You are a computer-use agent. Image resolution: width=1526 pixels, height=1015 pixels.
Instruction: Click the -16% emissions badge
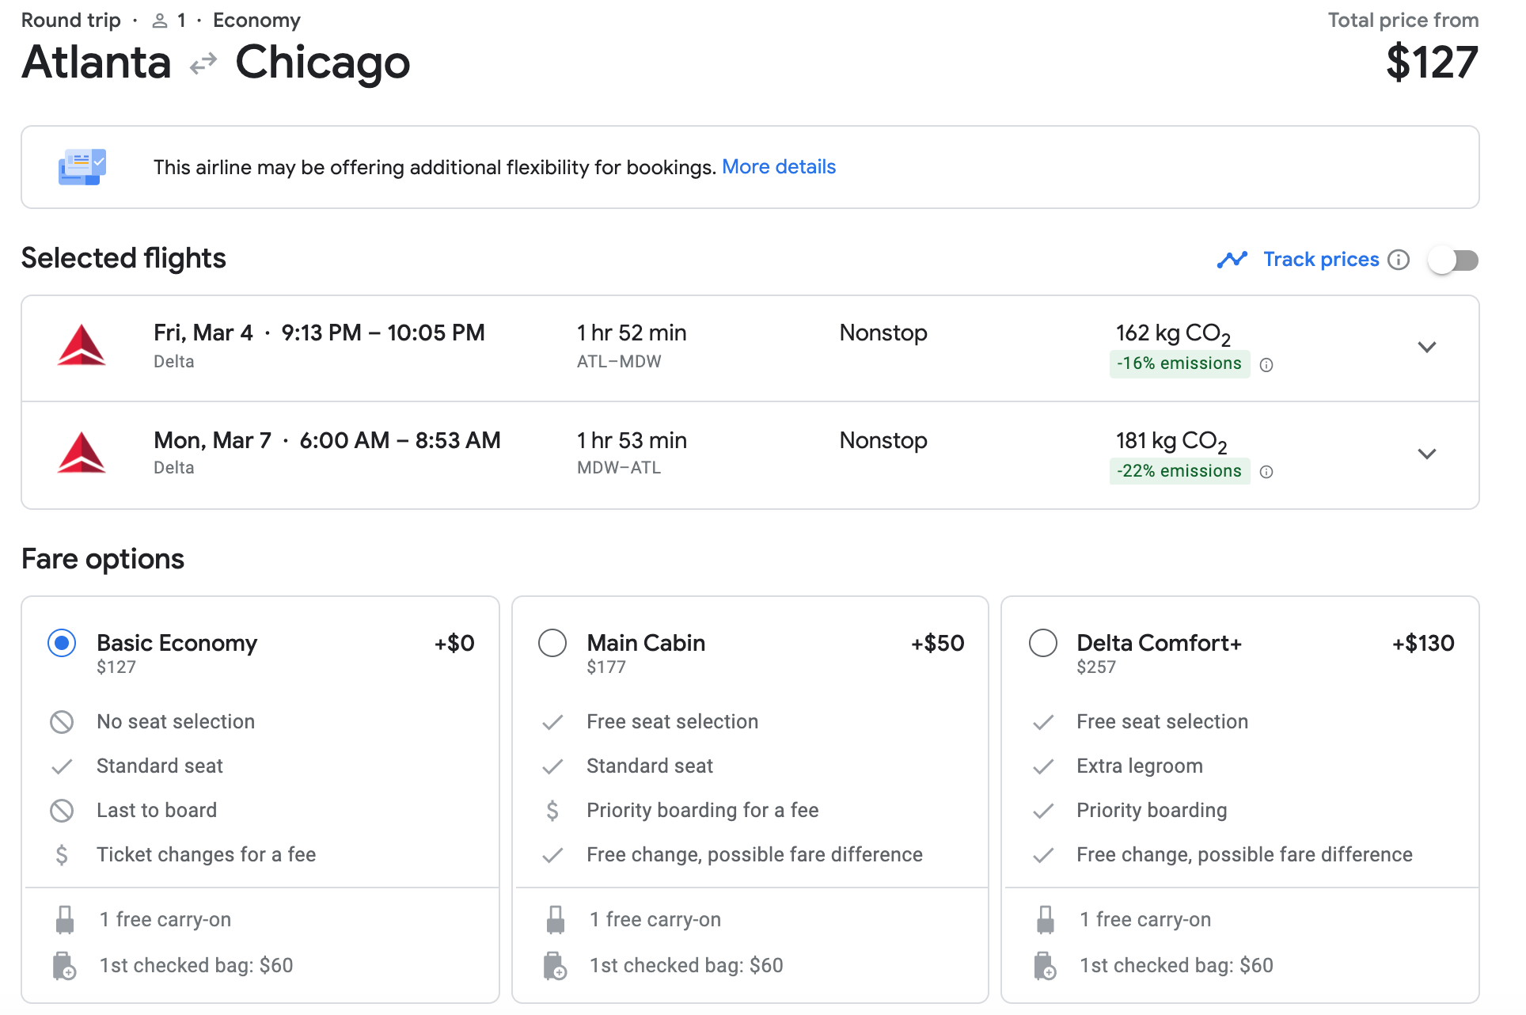[x=1179, y=363]
